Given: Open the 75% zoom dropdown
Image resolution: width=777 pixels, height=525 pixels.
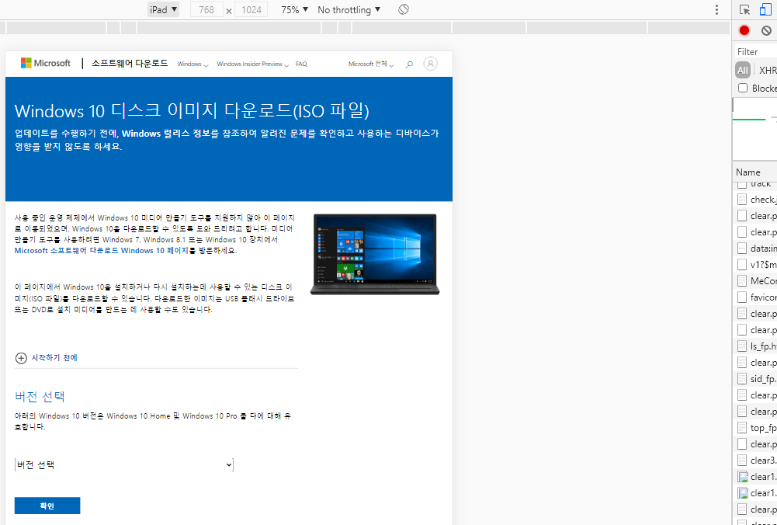Looking at the screenshot, I should [x=295, y=9].
